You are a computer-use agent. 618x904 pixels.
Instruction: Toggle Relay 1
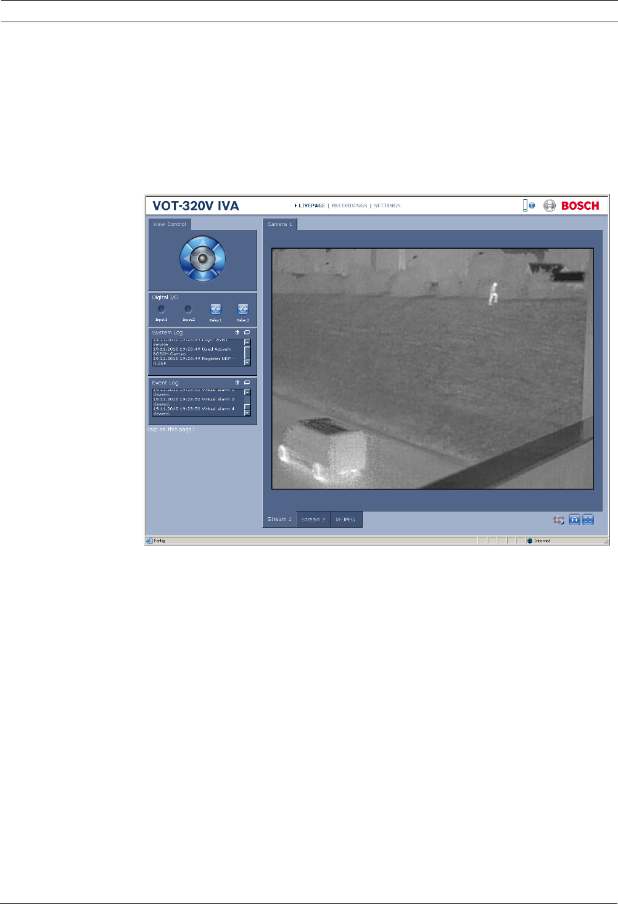point(215,309)
